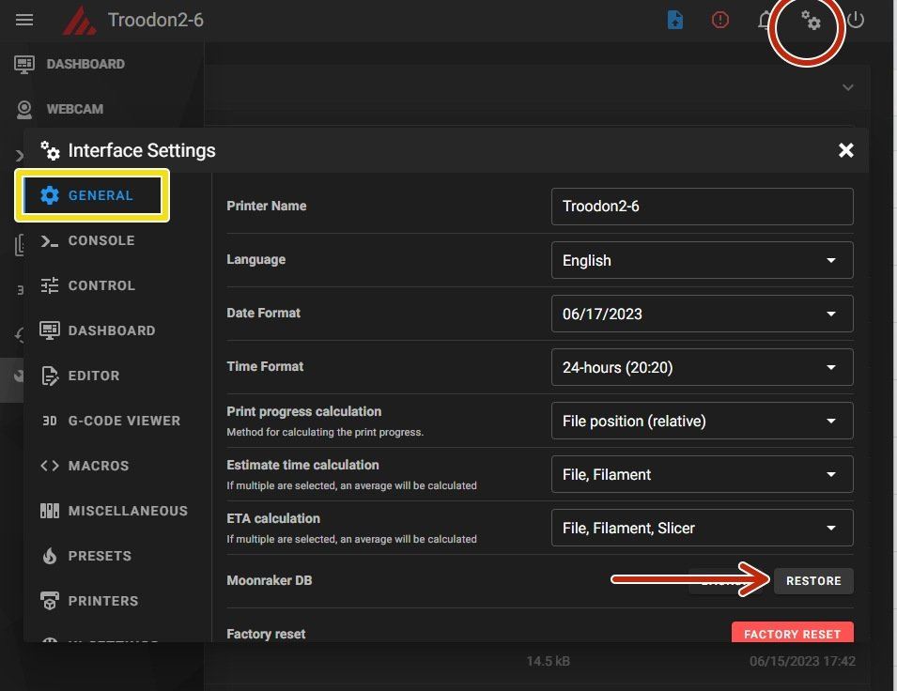Screen dimensions: 897x691
Task: Click the monitor icon beside dialog Dashboard
Action: [50, 330]
